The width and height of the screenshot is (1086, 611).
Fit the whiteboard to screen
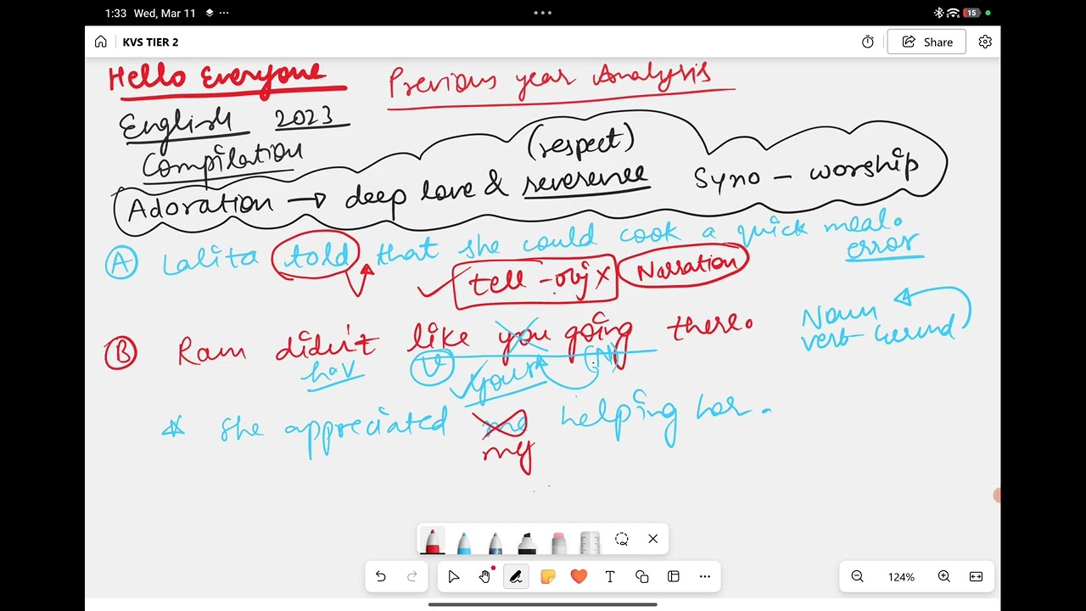coord(977,577)
